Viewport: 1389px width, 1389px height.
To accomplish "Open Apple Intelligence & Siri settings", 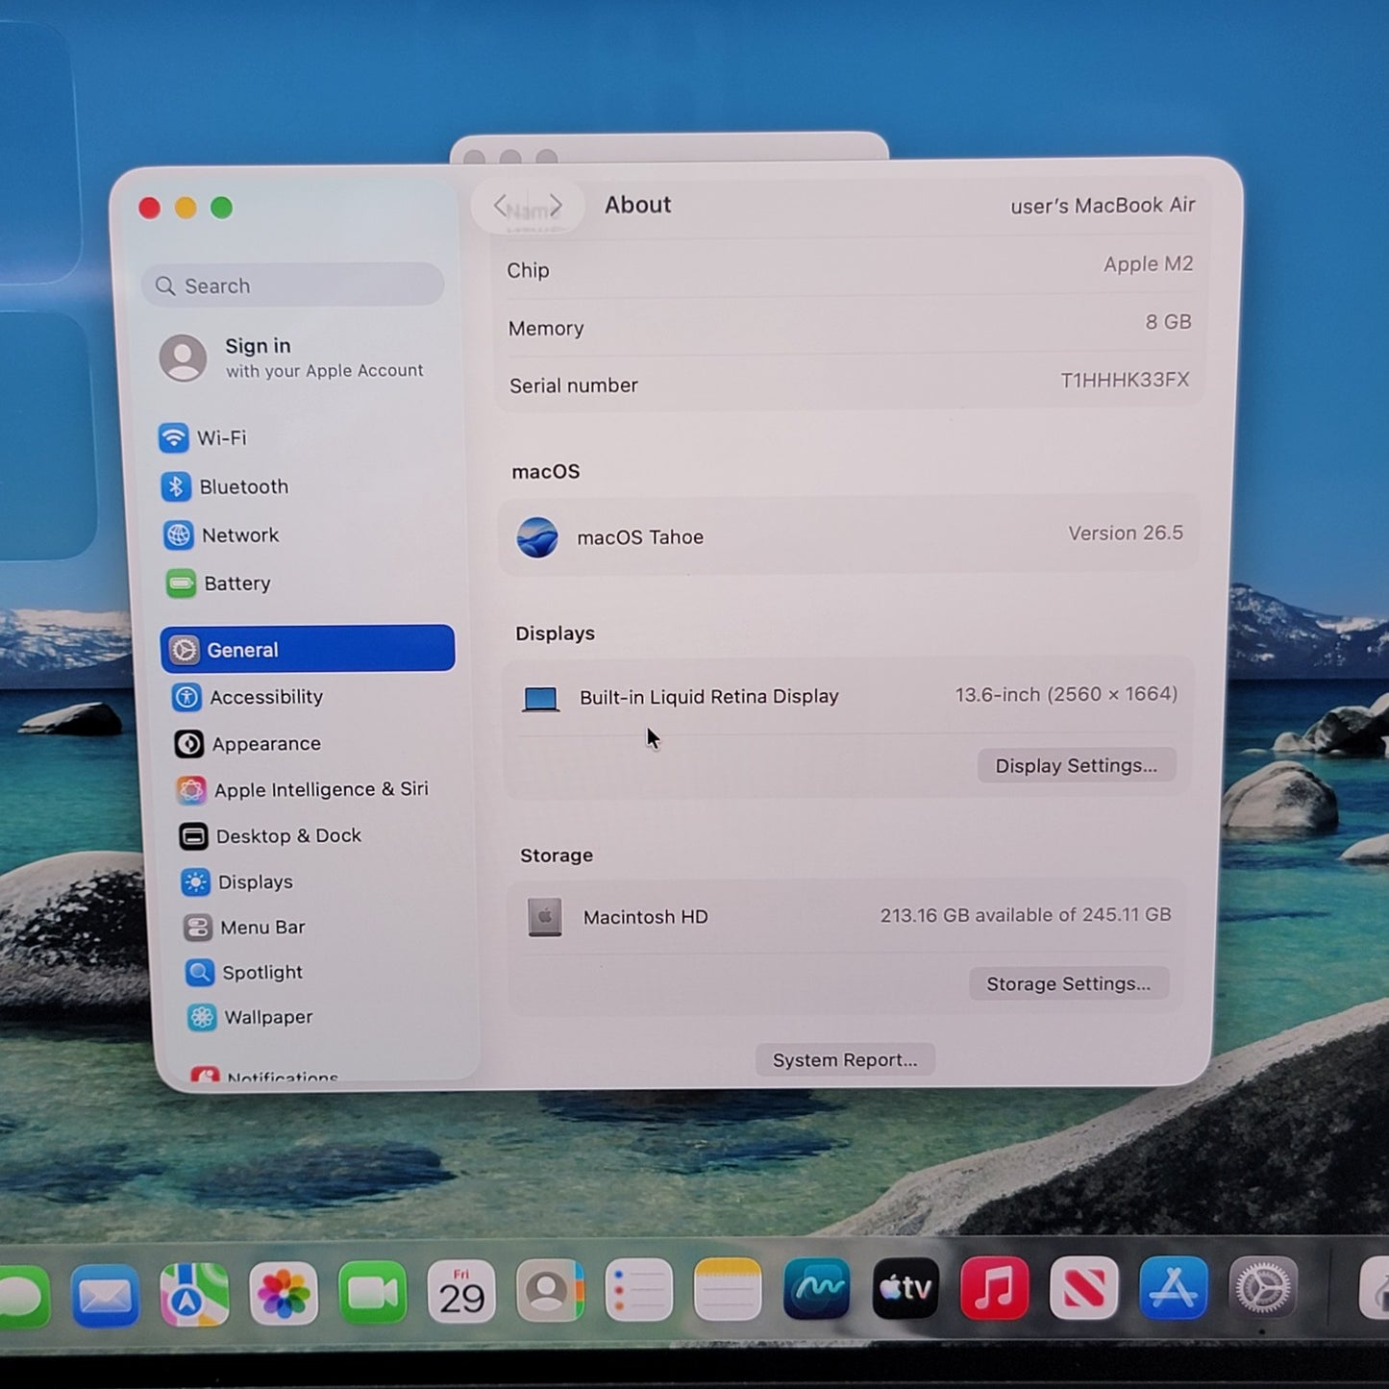I will (302, 789).
